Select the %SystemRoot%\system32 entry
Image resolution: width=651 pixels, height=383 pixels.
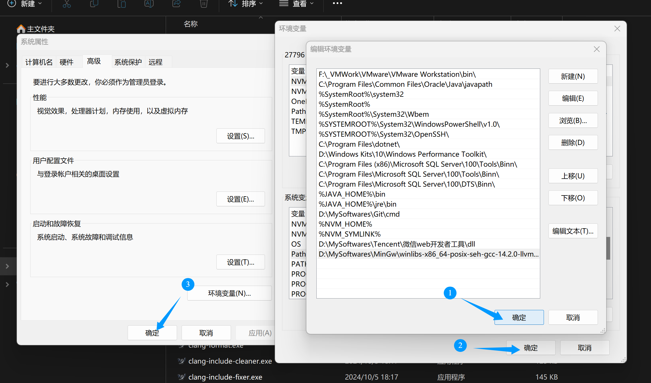click(428, 94)
